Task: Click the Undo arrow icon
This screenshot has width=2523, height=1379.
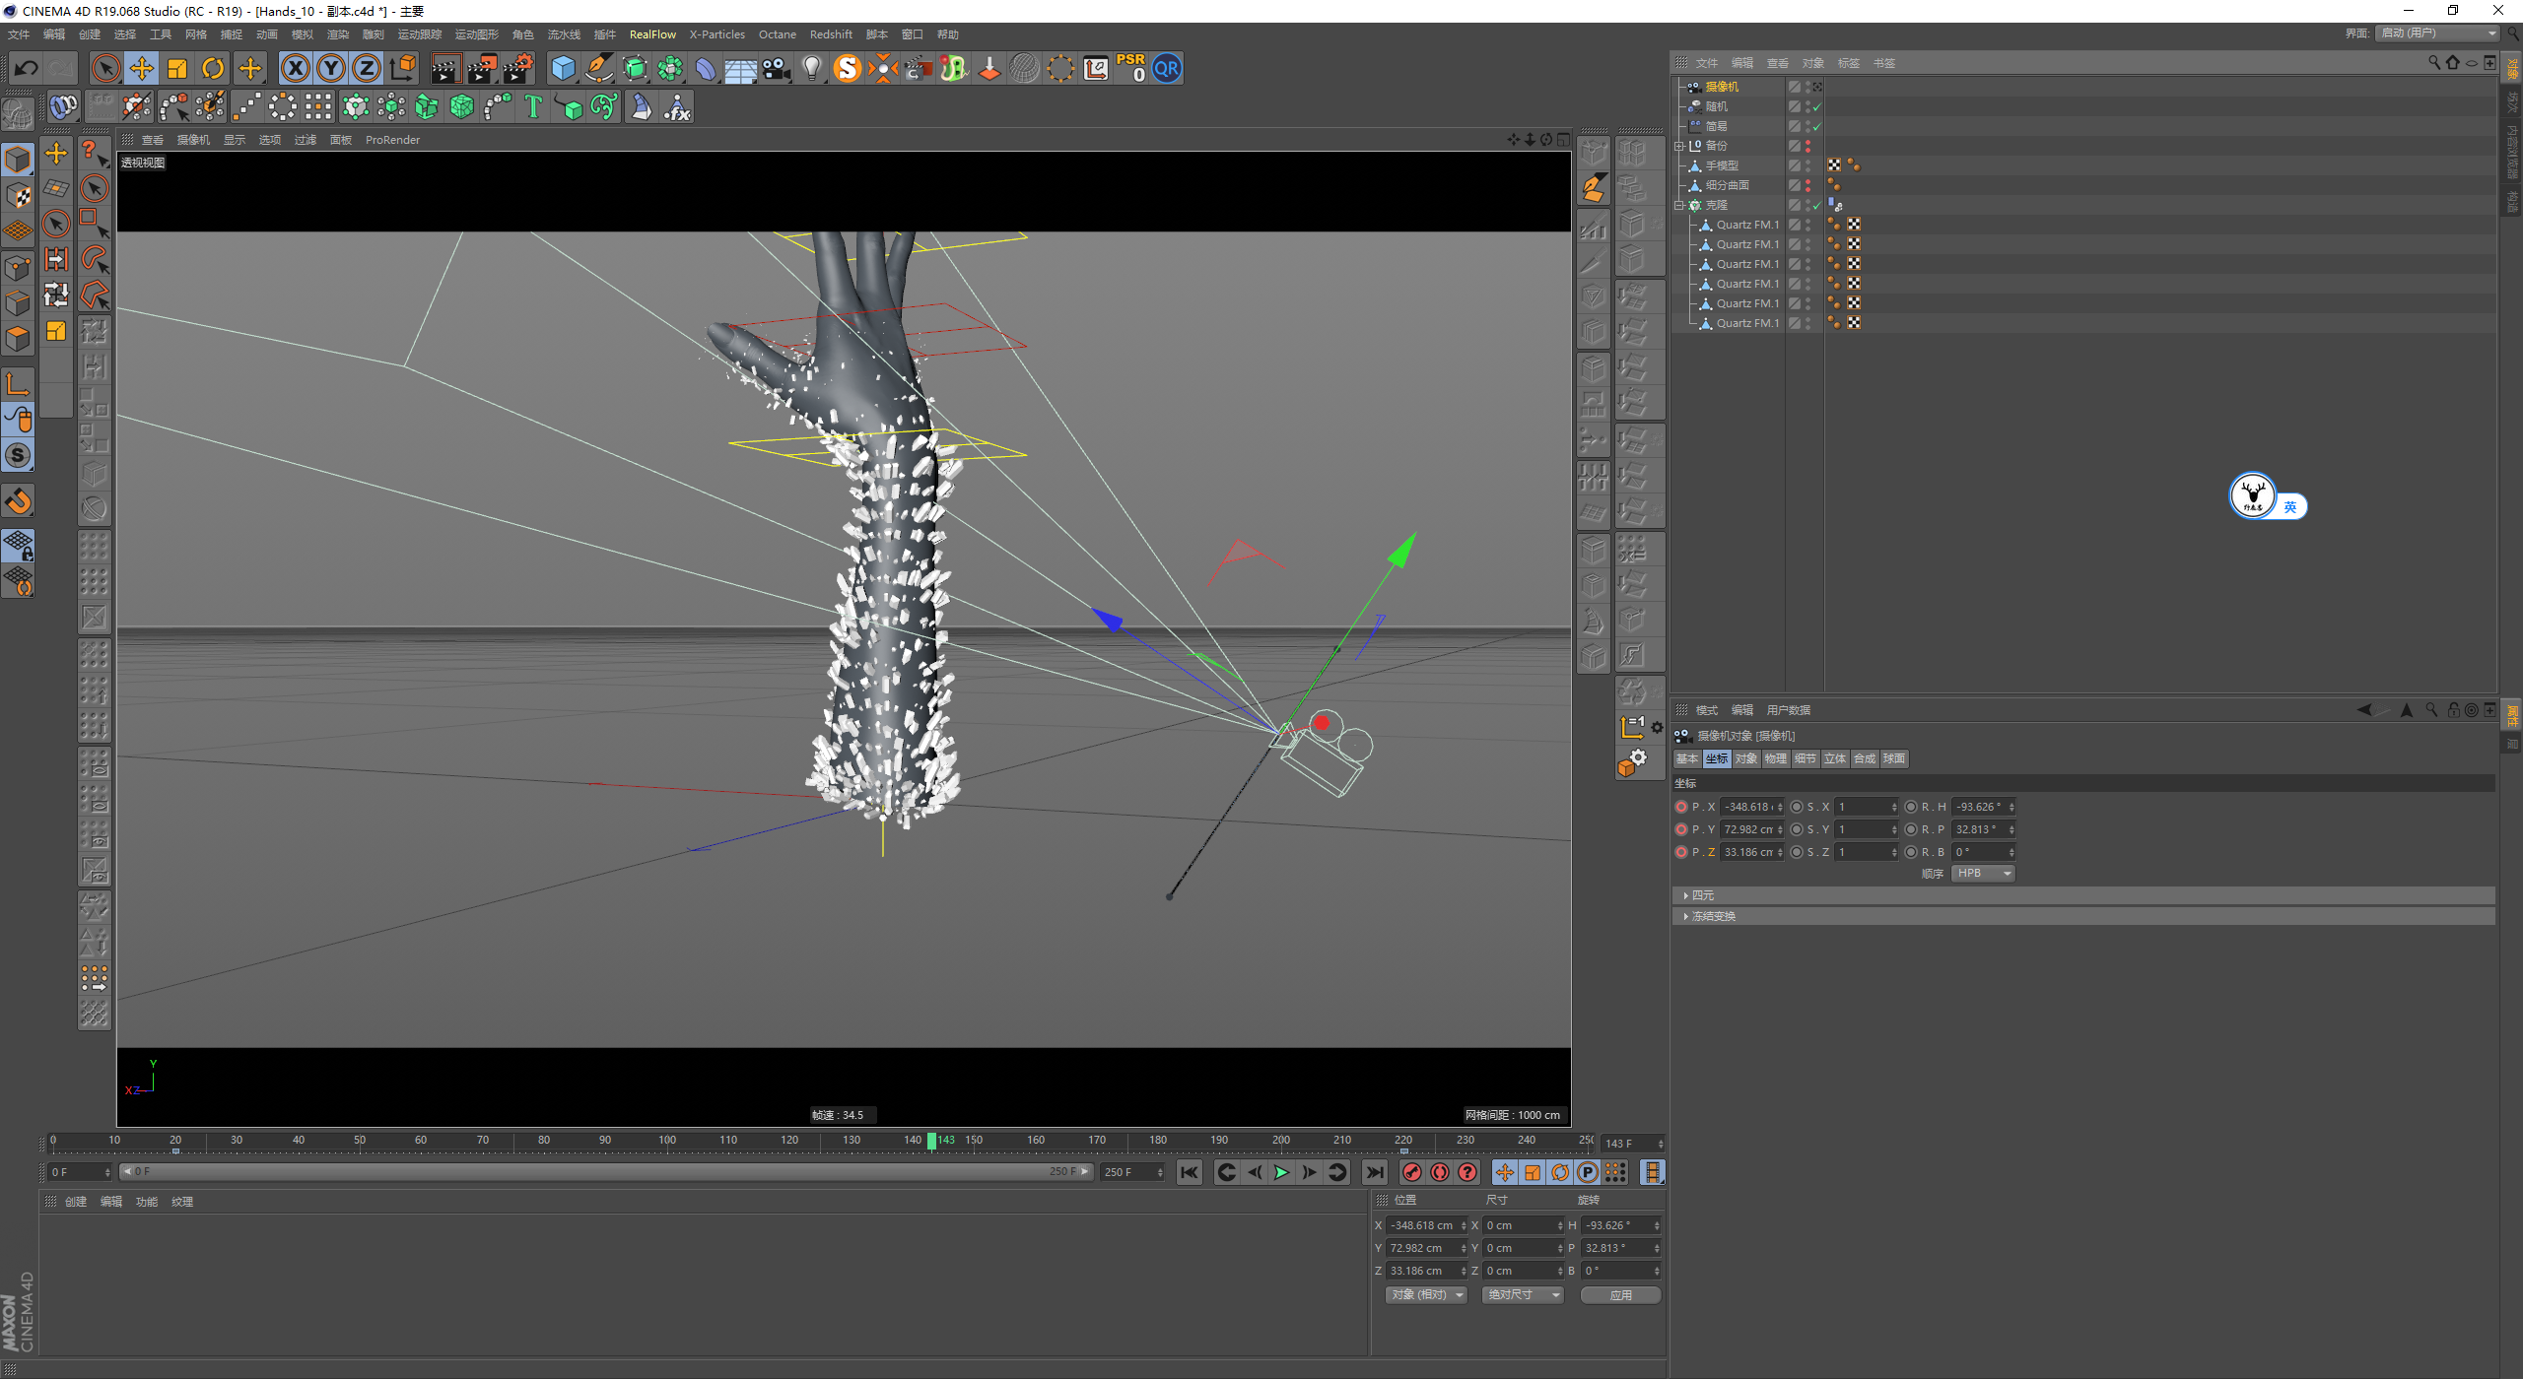Action: click(x=27, y=69)
